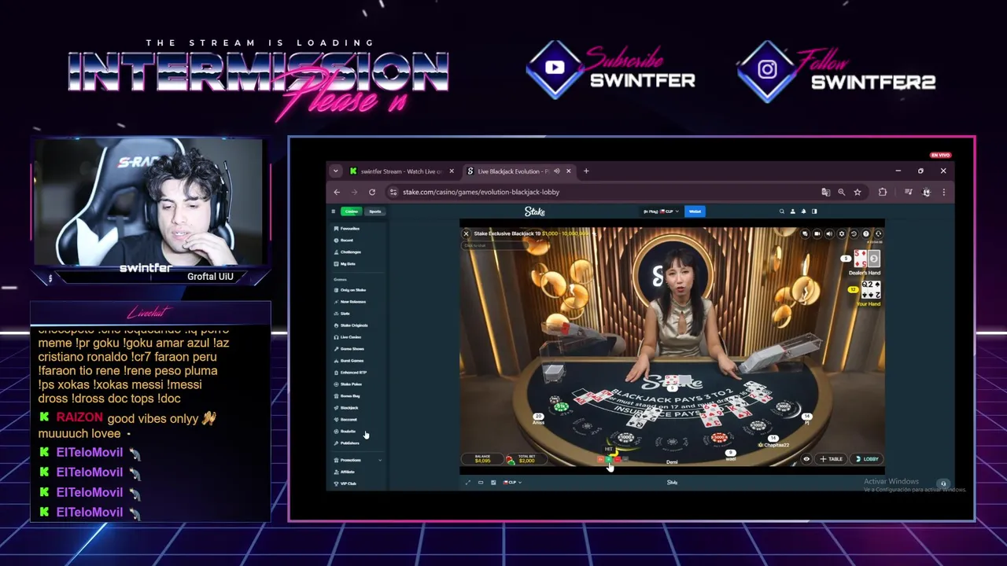Image resolution: width=1007 pixels, height=566 pixels.
Task: Toggle the Stake right side panel icon
Action: coord(814,211)
